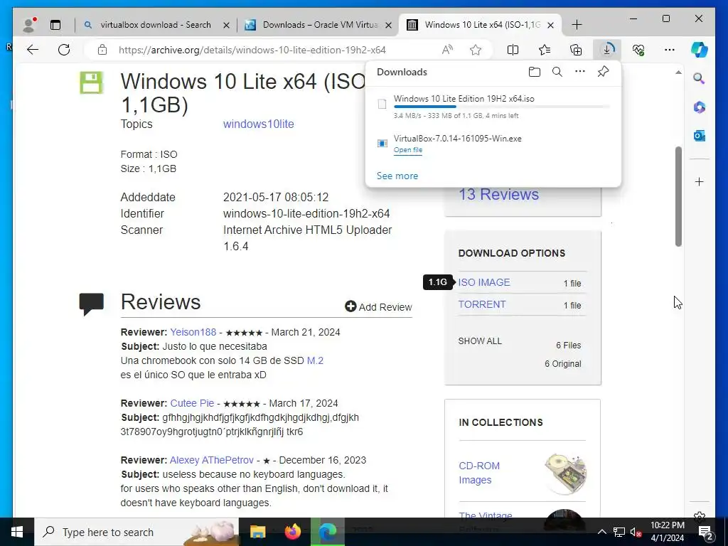This screenshot has height=546, width=728.
Task: Click the floppy disk software icon
Action: point(91,82)
